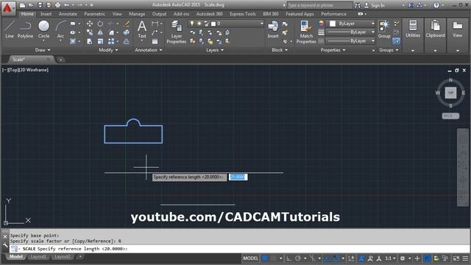Click the Erase tool icon

pyautogui.click(x=127, y=24)
